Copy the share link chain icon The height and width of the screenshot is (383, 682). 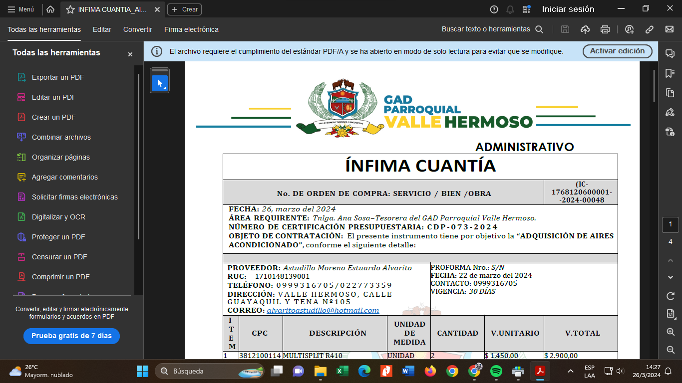[650, 29]
